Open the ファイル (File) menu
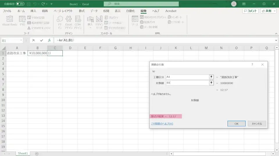 click(x=7, y=11)
